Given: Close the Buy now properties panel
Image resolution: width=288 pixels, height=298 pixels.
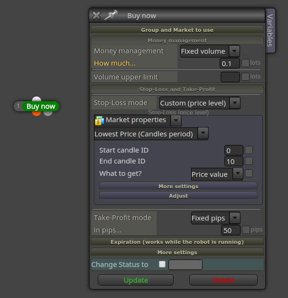Looking at the screenshot, I should tap(96, 16).
